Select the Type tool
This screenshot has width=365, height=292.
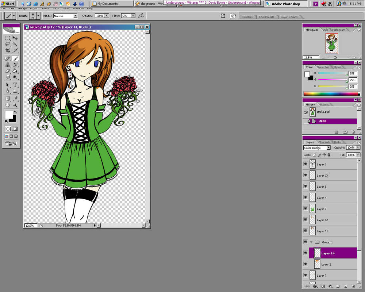tap(15, 85)
